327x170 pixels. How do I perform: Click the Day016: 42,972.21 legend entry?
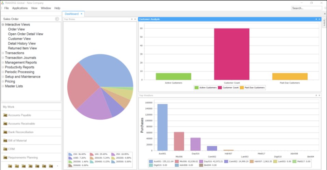coord(211,161)
